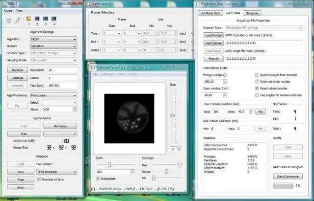Open the Time Start frame dropdown
This screenshot has height=201, width=314.
(111, 33)
